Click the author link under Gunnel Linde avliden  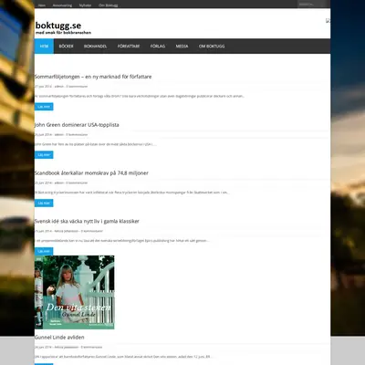click(67, 347)
